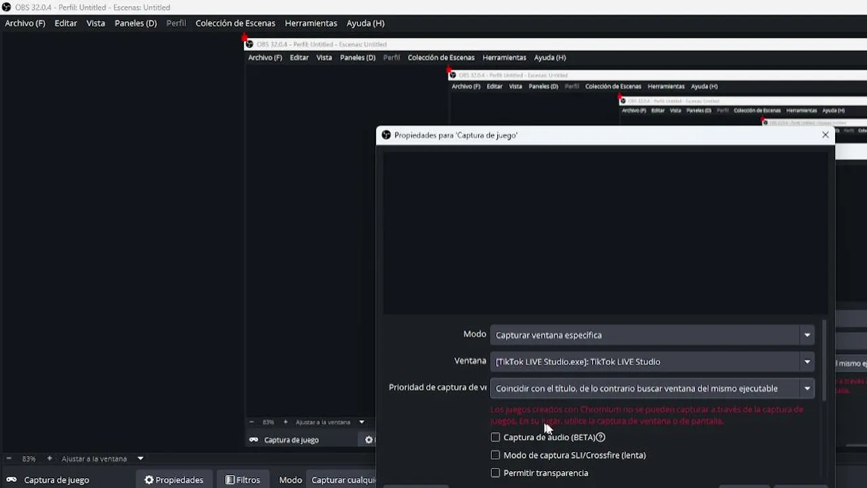Open the Ayuda (H) menu in the main window
Screen dimensions: 867x488
pos(365,23)
